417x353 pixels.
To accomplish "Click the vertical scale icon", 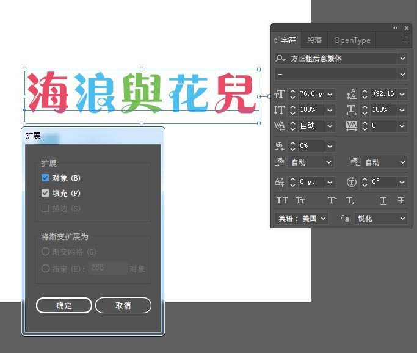I will click(x=280, y=110).
